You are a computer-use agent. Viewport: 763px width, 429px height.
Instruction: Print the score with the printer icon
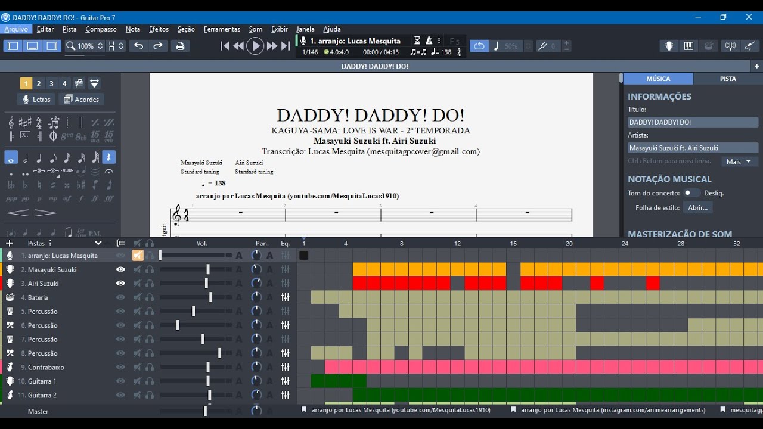tap(180, 46)
